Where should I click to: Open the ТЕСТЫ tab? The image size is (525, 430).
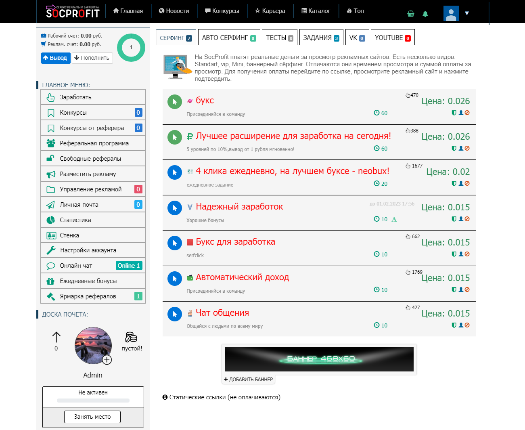pyautogui.click(x=280, y=38)
